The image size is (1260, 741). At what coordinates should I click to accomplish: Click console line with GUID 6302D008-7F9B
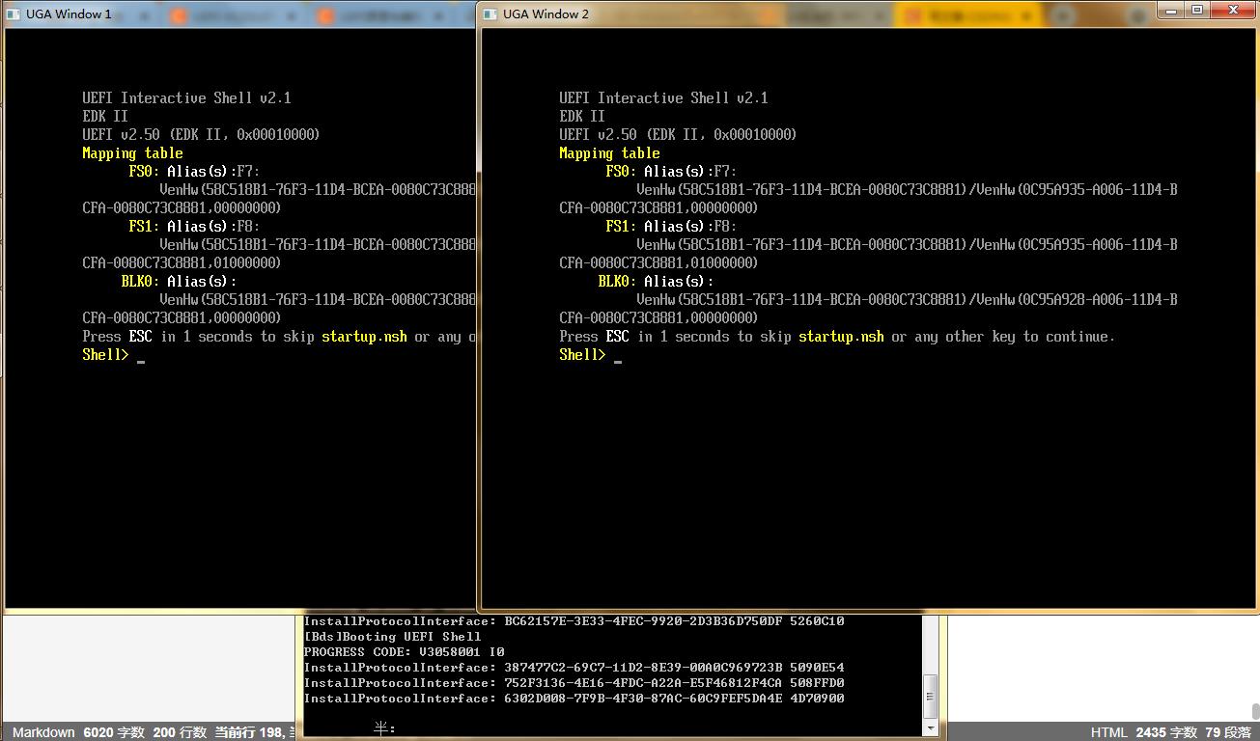[574, 699]
